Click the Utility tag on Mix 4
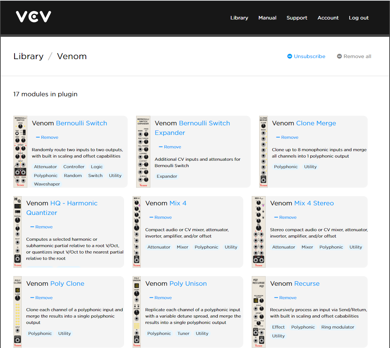 coord(231,247)
